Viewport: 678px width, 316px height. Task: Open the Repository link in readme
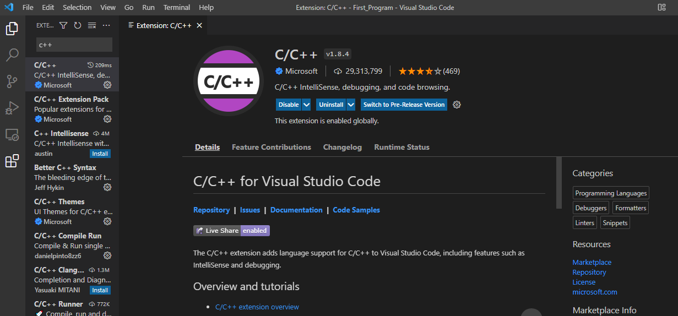coord(211,210)
